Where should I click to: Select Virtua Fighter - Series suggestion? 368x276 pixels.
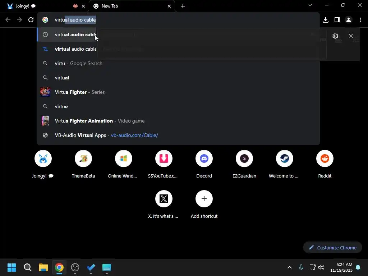click(178, 92)
